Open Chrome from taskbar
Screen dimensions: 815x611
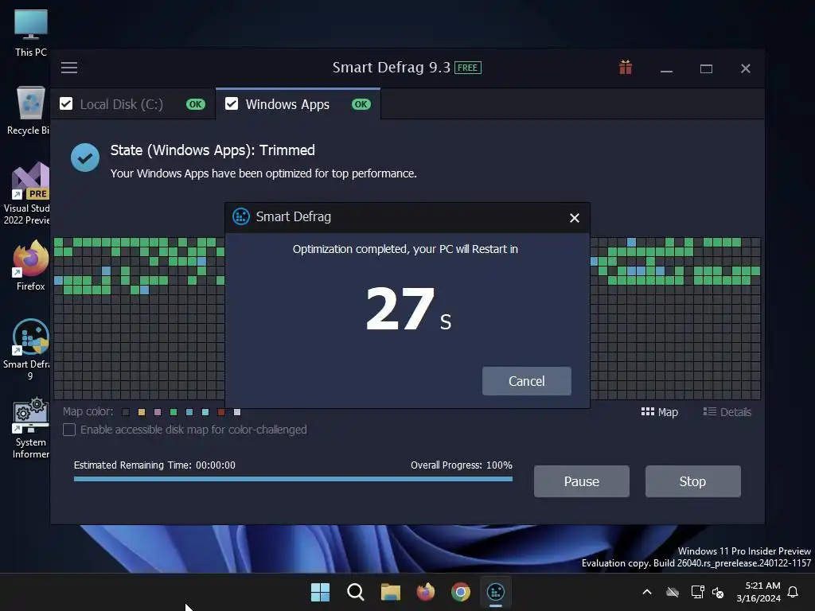pyautogui.click(x=461, y=592)
